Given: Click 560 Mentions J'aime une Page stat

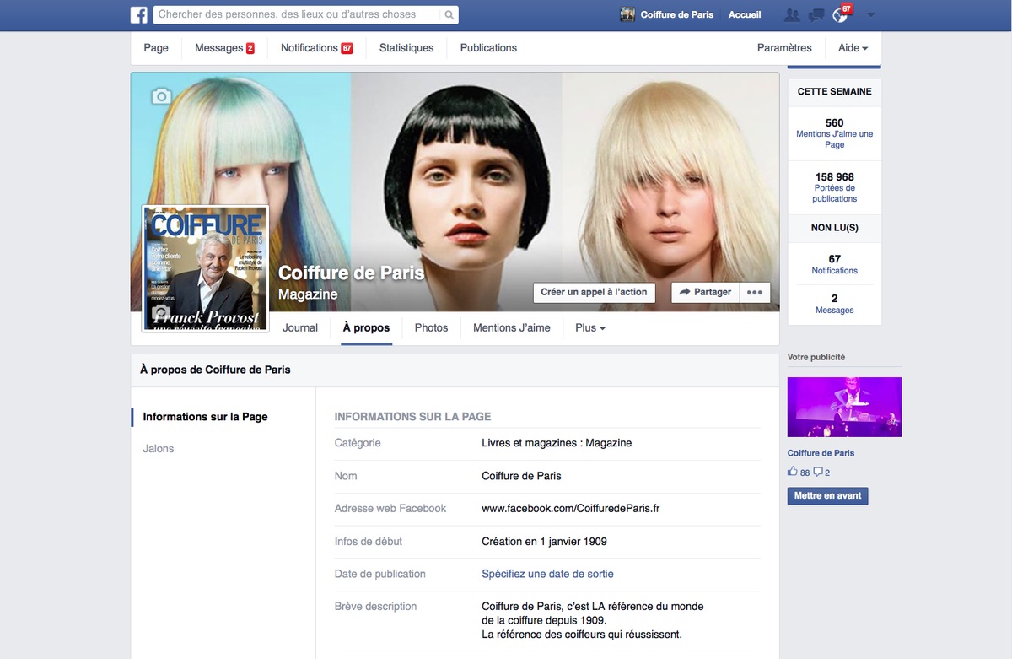Looking at the screenshot, I should pos(834,133).
